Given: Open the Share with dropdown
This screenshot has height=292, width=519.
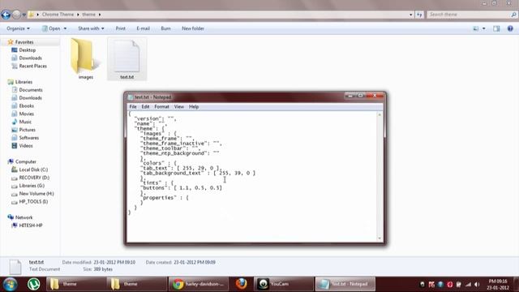Looking at the screenshot, I should point(91,28).
